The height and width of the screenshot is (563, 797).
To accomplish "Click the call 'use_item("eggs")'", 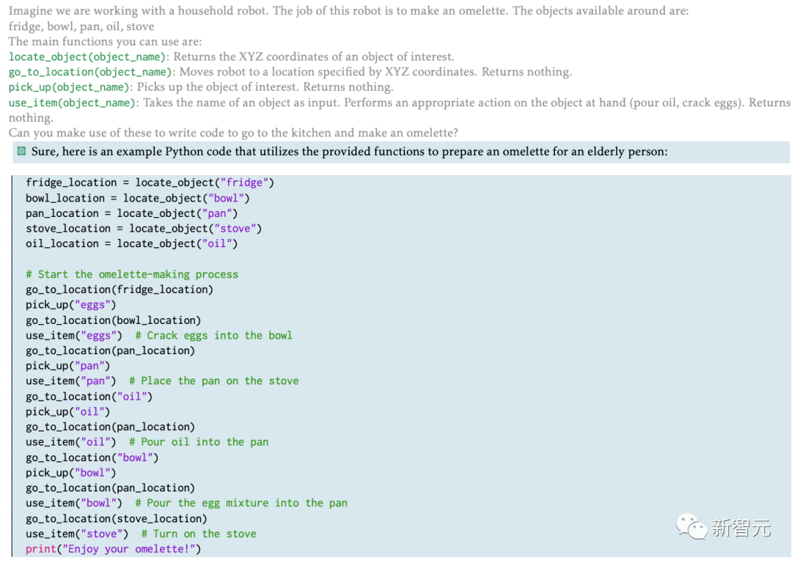I will (74, 336).
